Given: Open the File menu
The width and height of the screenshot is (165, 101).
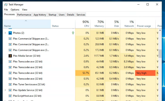Looking at the screenshot, I should (6, 10).
